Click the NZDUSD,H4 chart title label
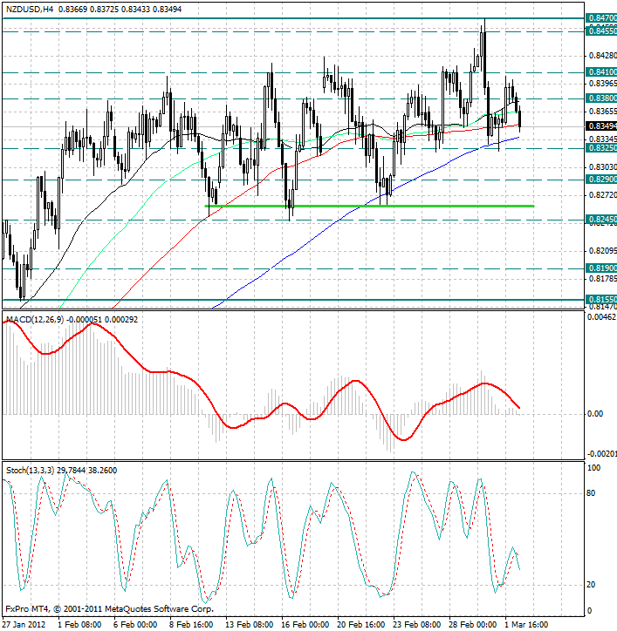The image size is (617, 631). (x=28, y=9)
